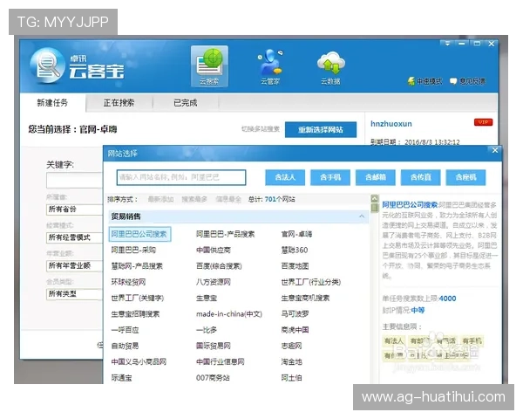
Task: Sort sites by 信息最全
Action: (228, 200)
